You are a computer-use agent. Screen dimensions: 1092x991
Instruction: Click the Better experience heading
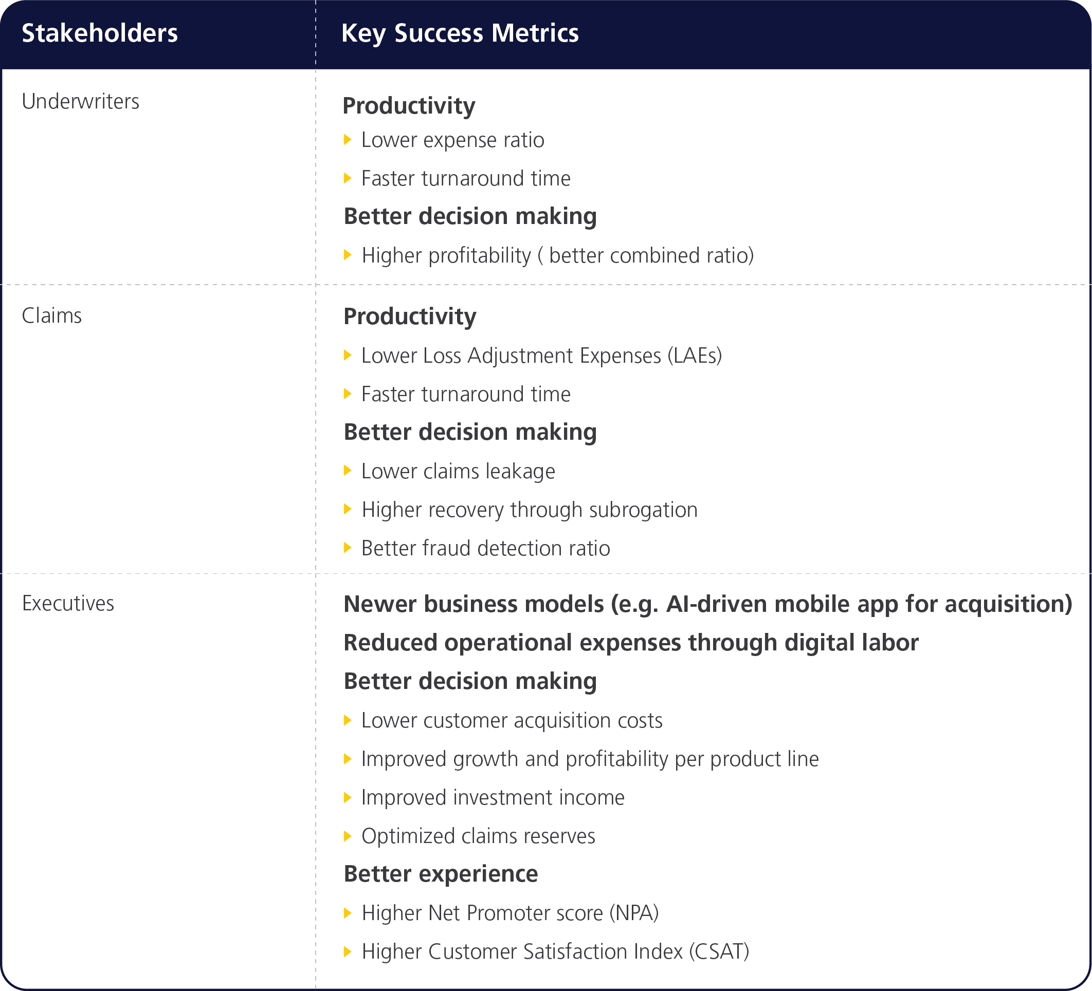pos(441,874)
